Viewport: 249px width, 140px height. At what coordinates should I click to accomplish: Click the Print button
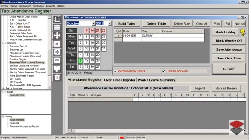click(x=217, y=23)
